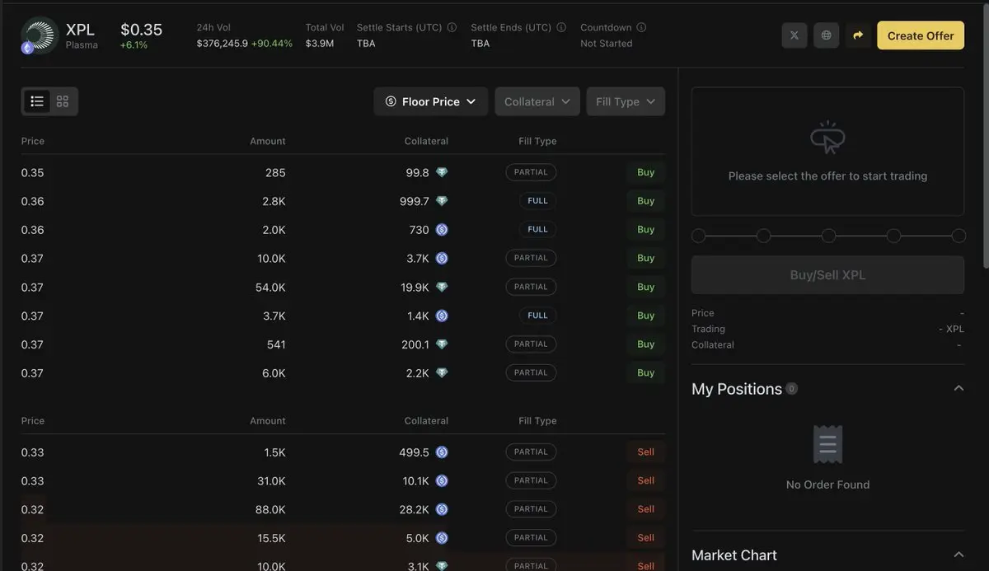Click the PARTIAL tag on the 285 row

tap(531, 172)
